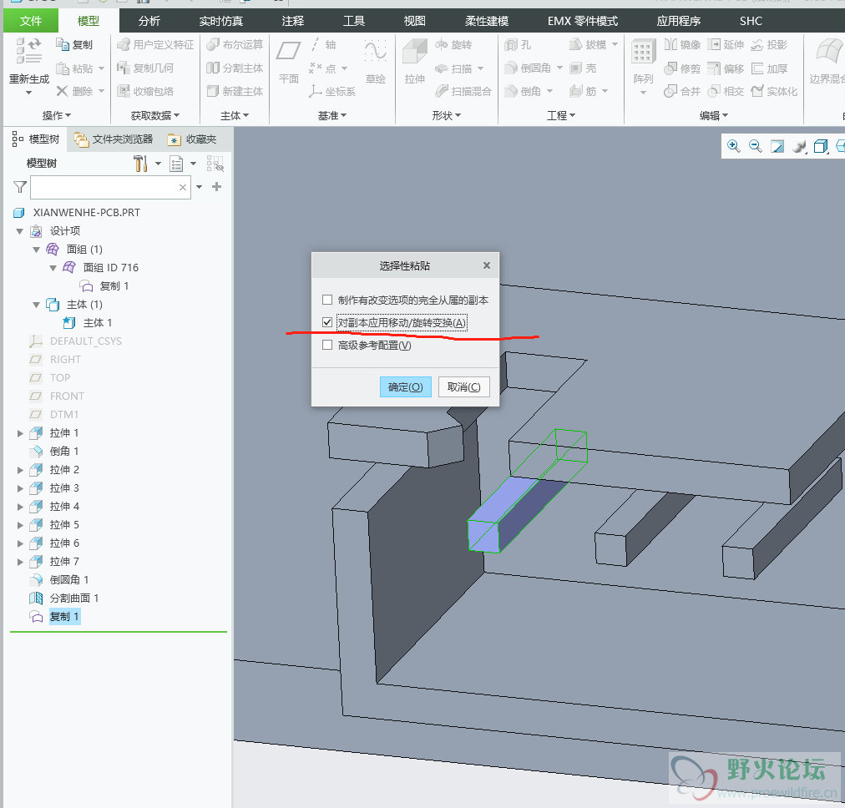Click the 确定(O) button
The width and height of the screenshot is (845, 808).
[405, 386]
